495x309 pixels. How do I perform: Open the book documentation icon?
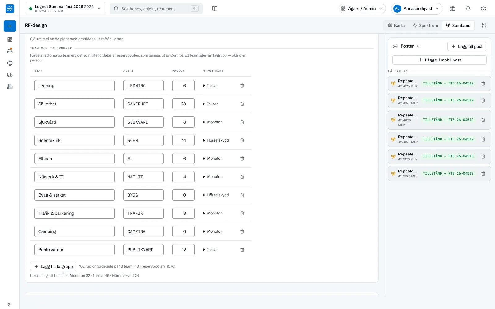coord(215,9)
